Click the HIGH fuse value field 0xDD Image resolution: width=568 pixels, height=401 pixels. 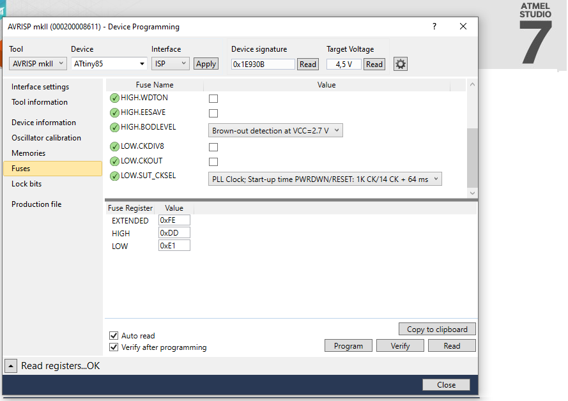click(174, 232)
